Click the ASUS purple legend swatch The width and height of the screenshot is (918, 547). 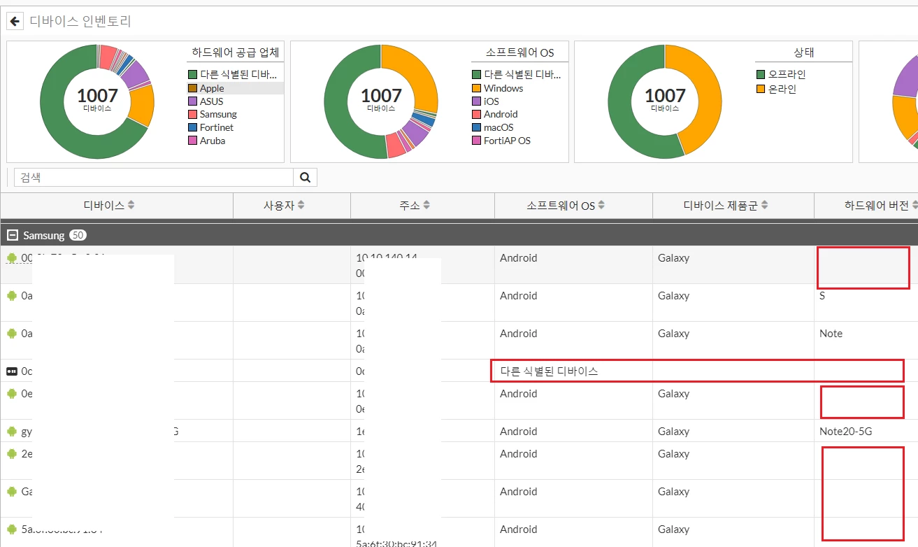192,101
